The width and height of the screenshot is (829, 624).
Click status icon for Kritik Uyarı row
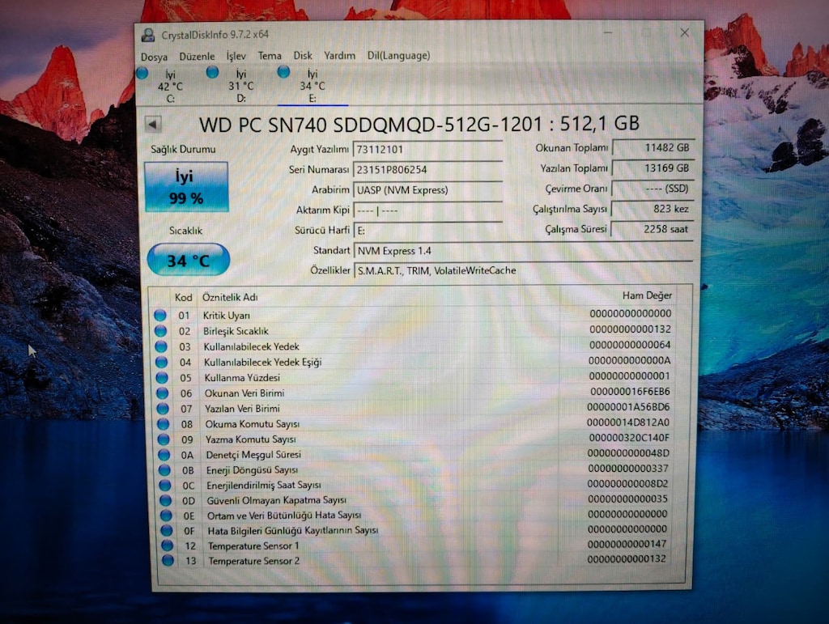pyautogui.click(x=160, y=316)
